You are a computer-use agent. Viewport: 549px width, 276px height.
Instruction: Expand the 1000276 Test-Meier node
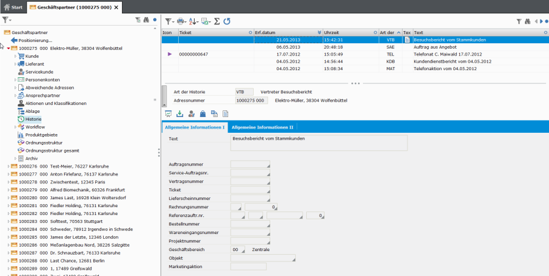pyautogui.click(x=9, y=166)
